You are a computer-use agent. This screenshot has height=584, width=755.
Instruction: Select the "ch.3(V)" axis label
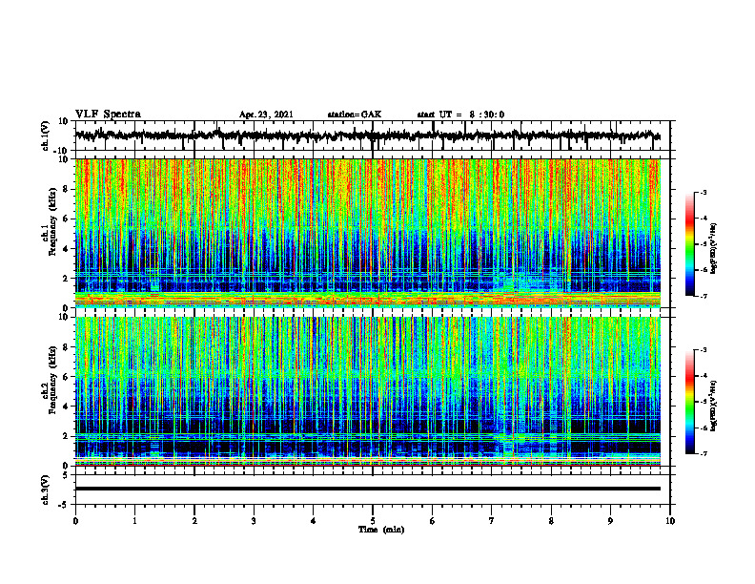point(46,490)
